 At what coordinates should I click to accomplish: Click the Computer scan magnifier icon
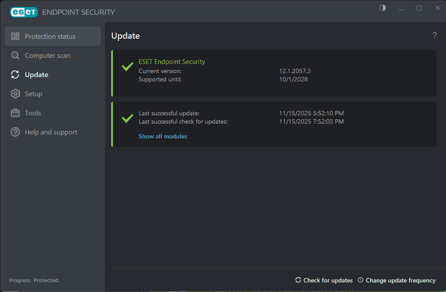[x=15, y=55]
